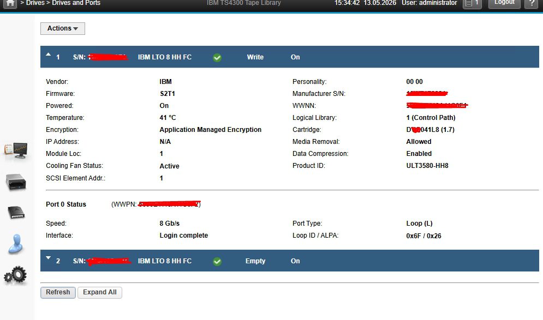Go to the Home page icon
The height and width of the screenshot is (320, 543).
pos(10,3)
